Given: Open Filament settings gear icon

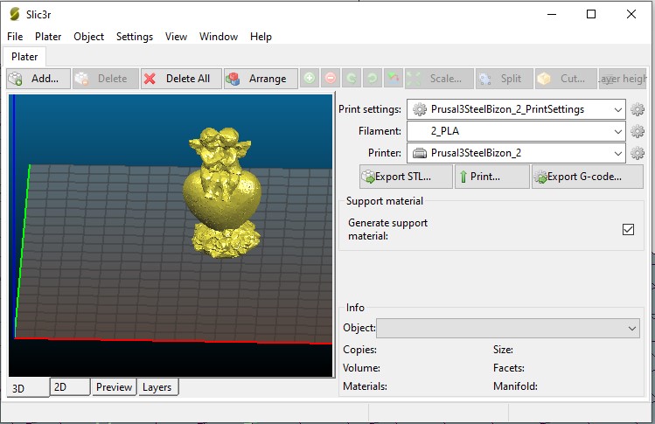Looking at the screenshot, I should pos(638,131).
